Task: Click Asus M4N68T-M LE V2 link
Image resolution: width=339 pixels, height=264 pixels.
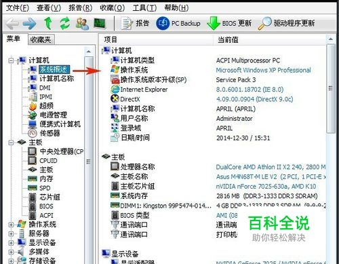Action: (271, 176)
